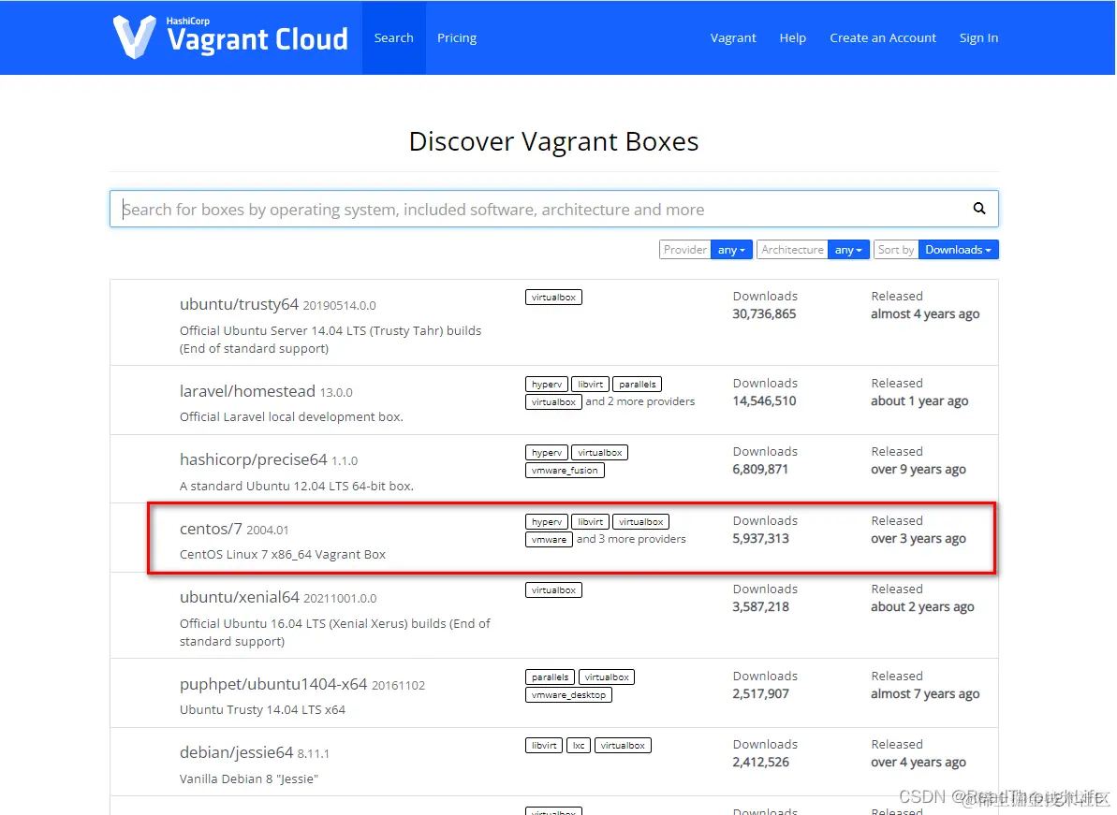
Task: Click download count 6,809,871
Action: pyautogui.click(x=760, y=469)
